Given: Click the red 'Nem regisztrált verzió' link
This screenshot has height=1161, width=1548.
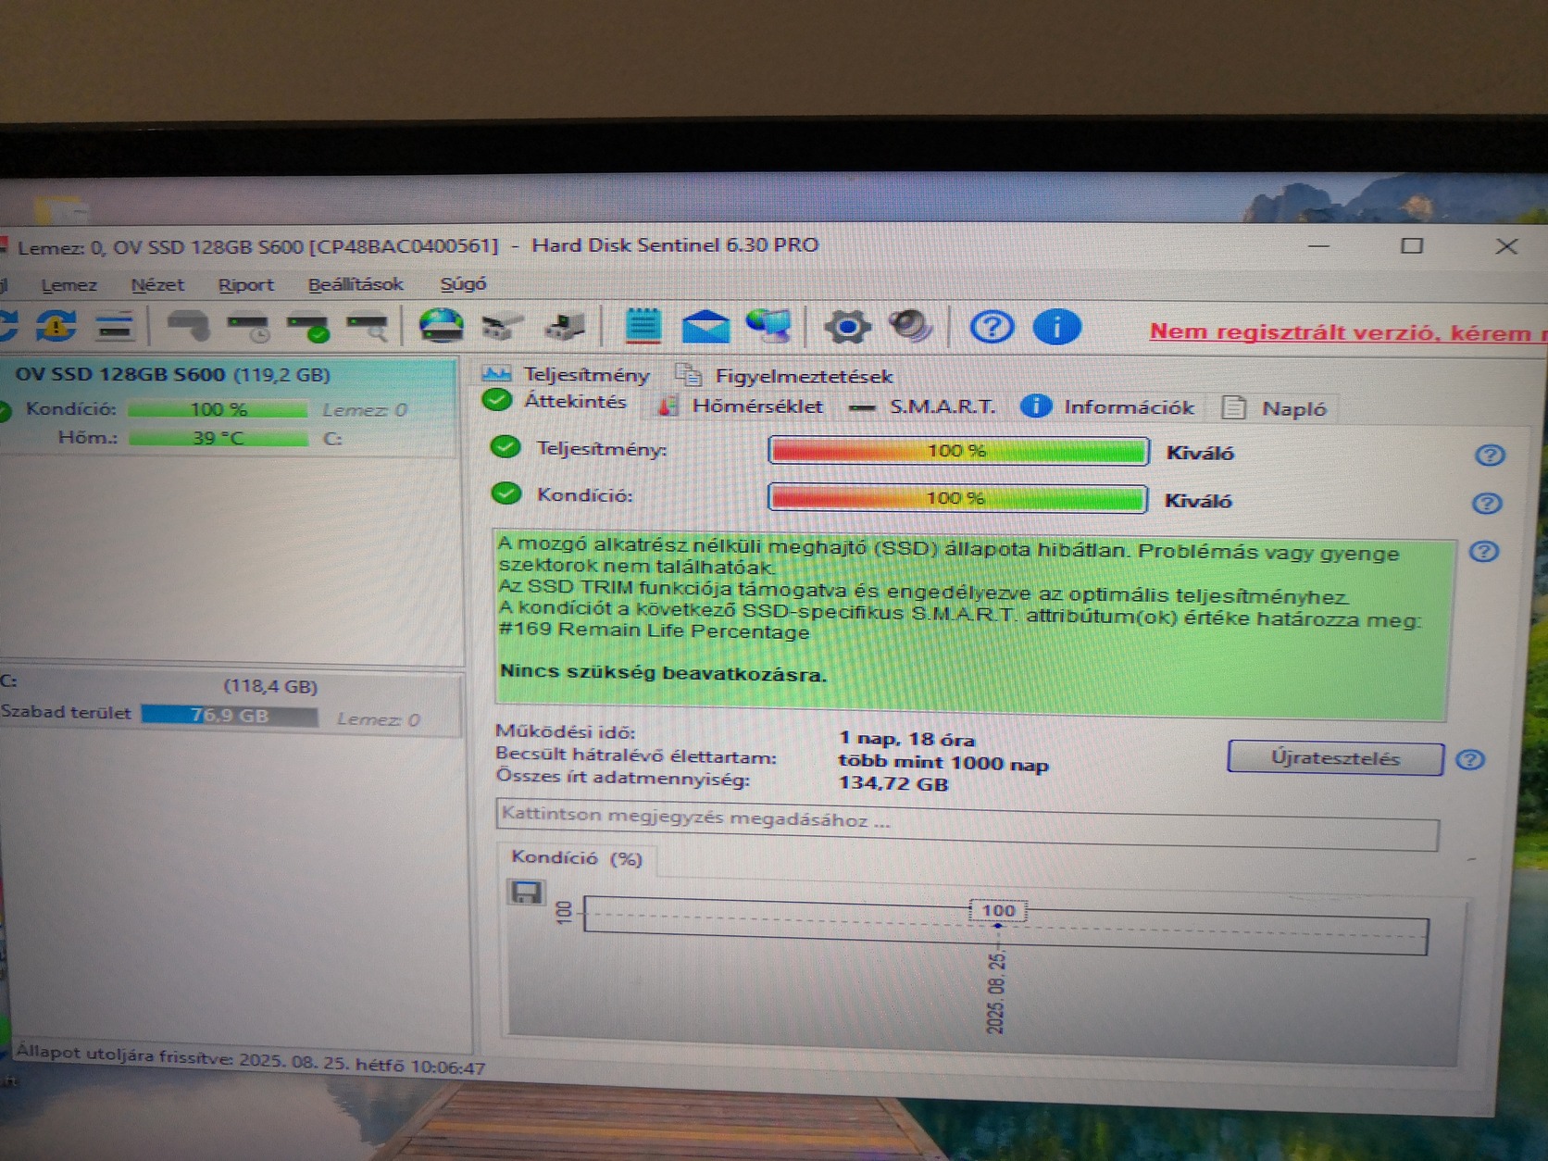Looking at the screenshot, I should pos(1347,332).
